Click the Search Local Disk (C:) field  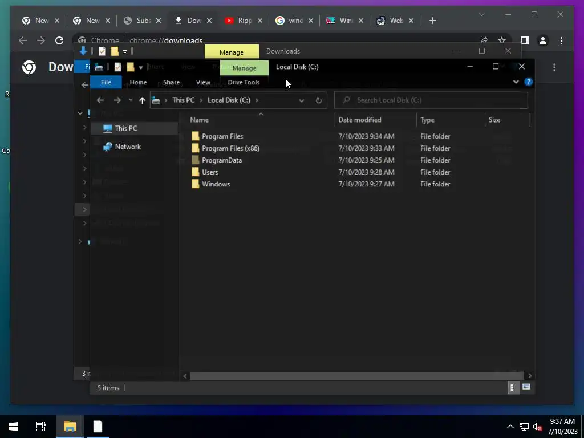coord(431,100)
